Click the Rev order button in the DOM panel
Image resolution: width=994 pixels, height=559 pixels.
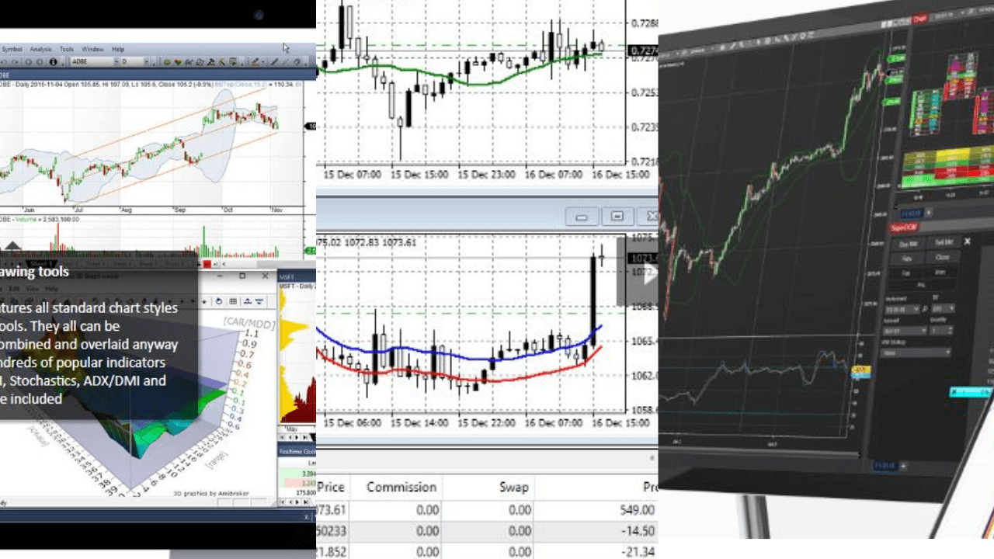908,258
